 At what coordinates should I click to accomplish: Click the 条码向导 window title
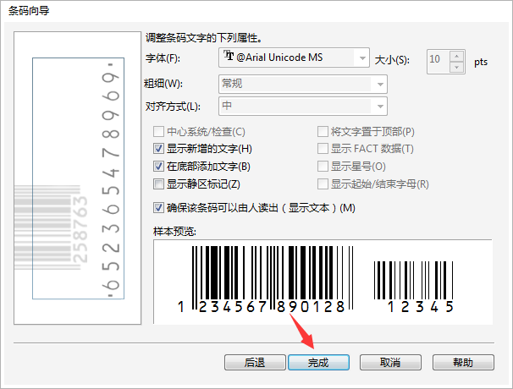click(29, 11)
